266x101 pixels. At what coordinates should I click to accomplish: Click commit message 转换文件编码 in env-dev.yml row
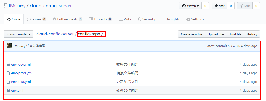click(127, 65)
